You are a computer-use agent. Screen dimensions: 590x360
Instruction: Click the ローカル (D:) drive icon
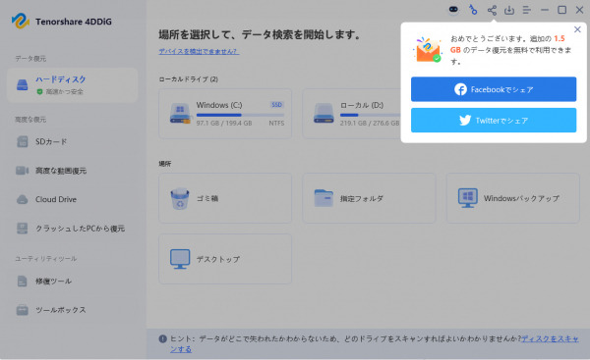tap(324, 114)
